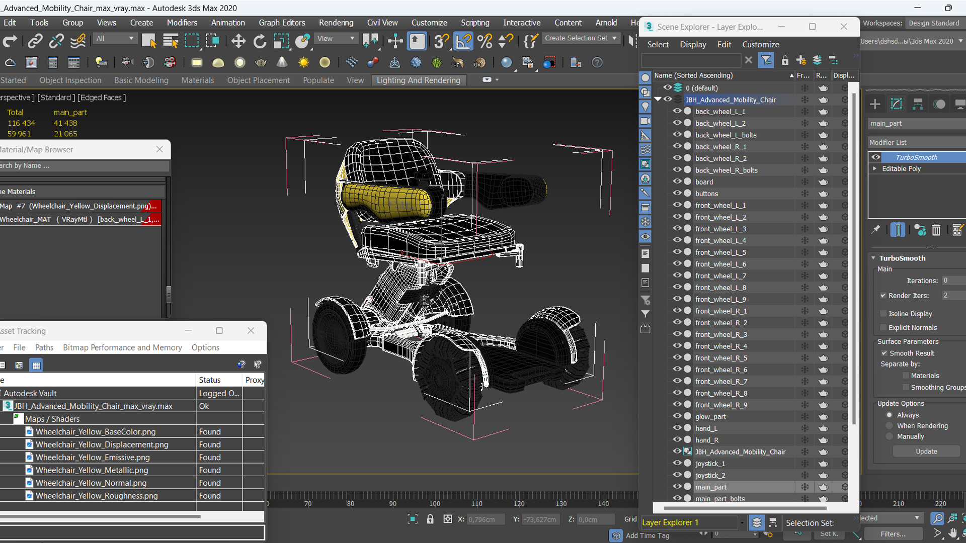Check Separate by Materials option
Image resolution: width=966 pixels, height=543 pixels.
(906, 376)
